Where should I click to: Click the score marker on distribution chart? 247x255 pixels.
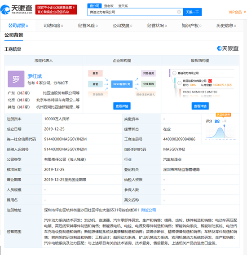pos(224,126)
